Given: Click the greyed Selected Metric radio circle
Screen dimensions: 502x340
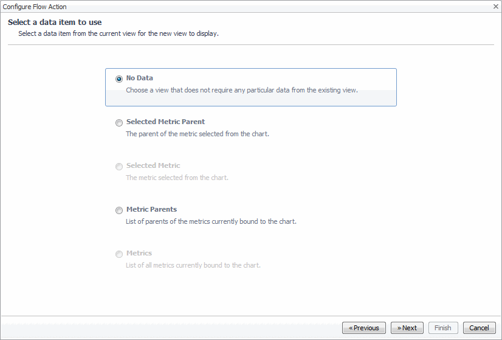Looking at the screenshot, I should click(x=119, y=167).
